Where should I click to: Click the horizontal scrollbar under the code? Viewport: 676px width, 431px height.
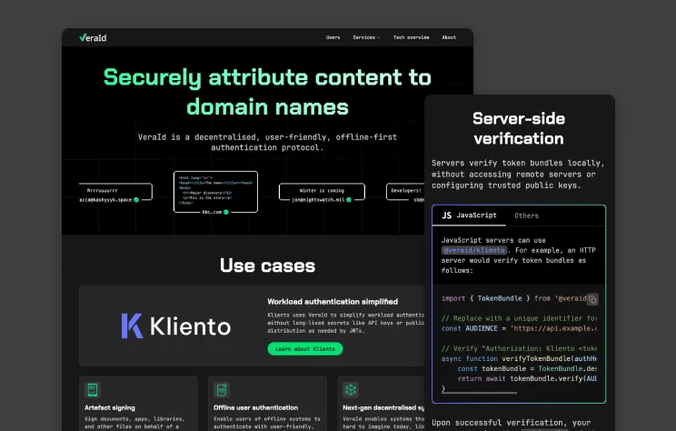(479, 393)
